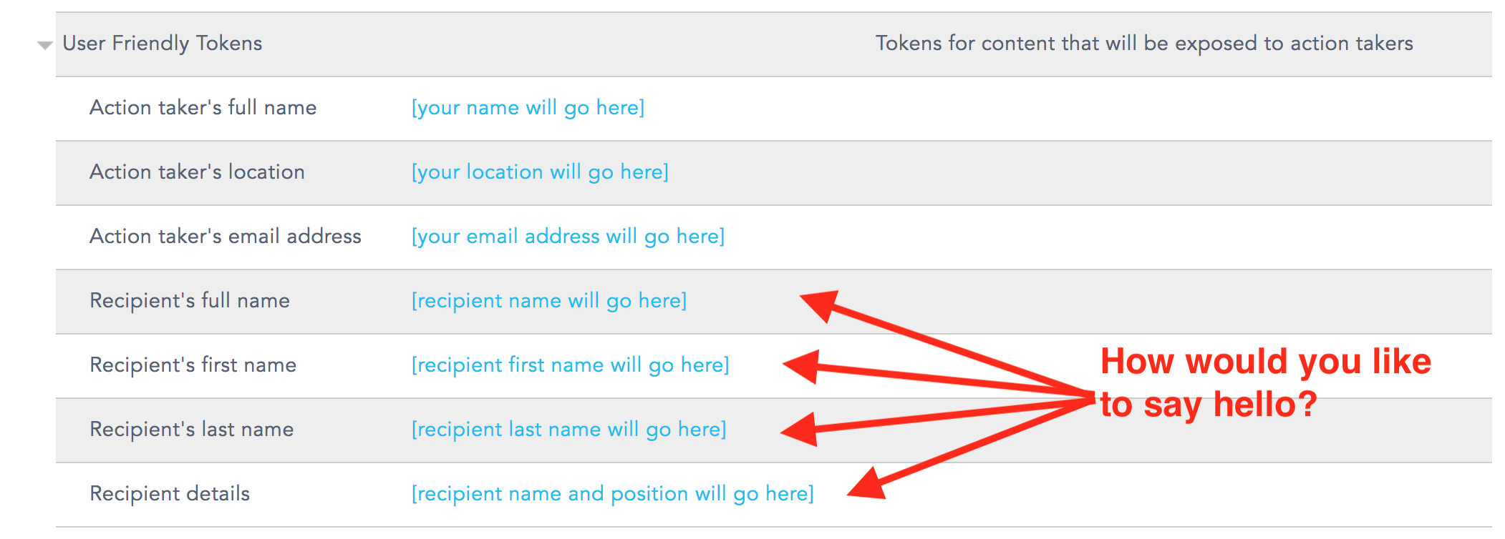
Task: Click the Recipient's full name label
Action: pos(190,301)
